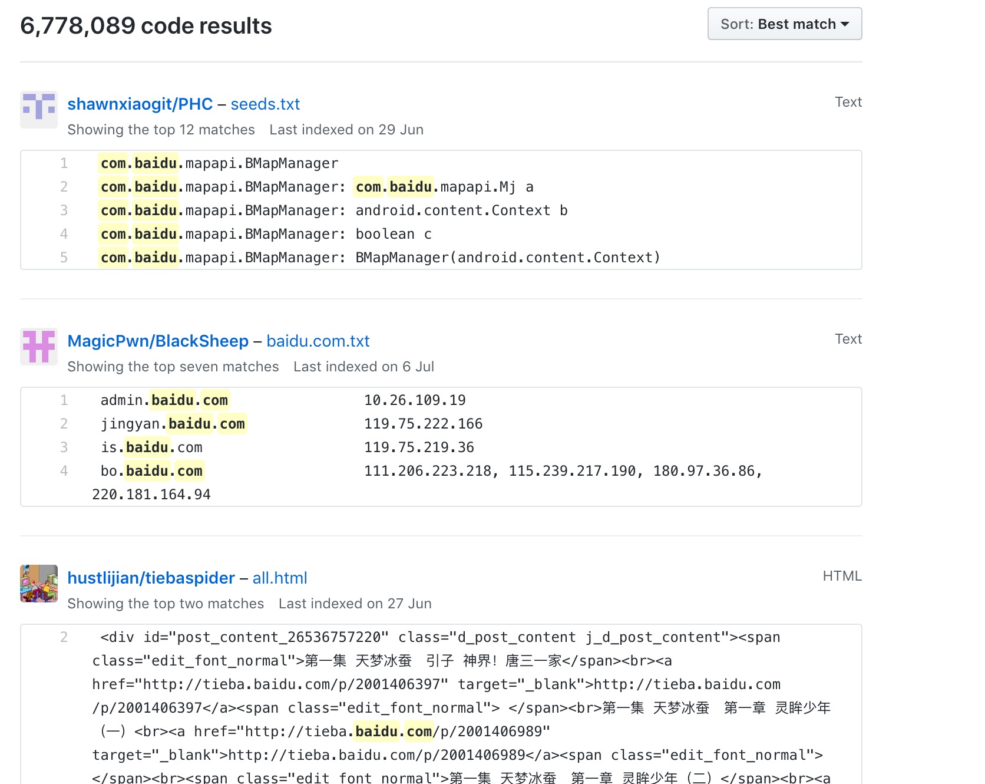Click the IP address 119.75.222.166

424,424
